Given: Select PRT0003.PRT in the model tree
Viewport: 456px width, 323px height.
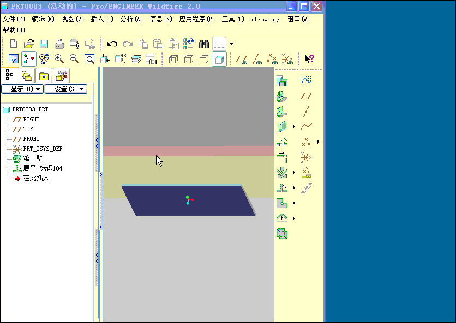Looking at the screenshot, I should (30, 110).
